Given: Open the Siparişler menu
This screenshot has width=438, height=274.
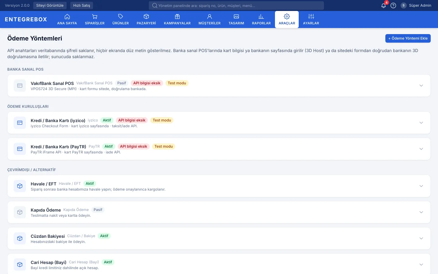Looking at the screenshot, I should pyautogui.click(x=95, y=19).
